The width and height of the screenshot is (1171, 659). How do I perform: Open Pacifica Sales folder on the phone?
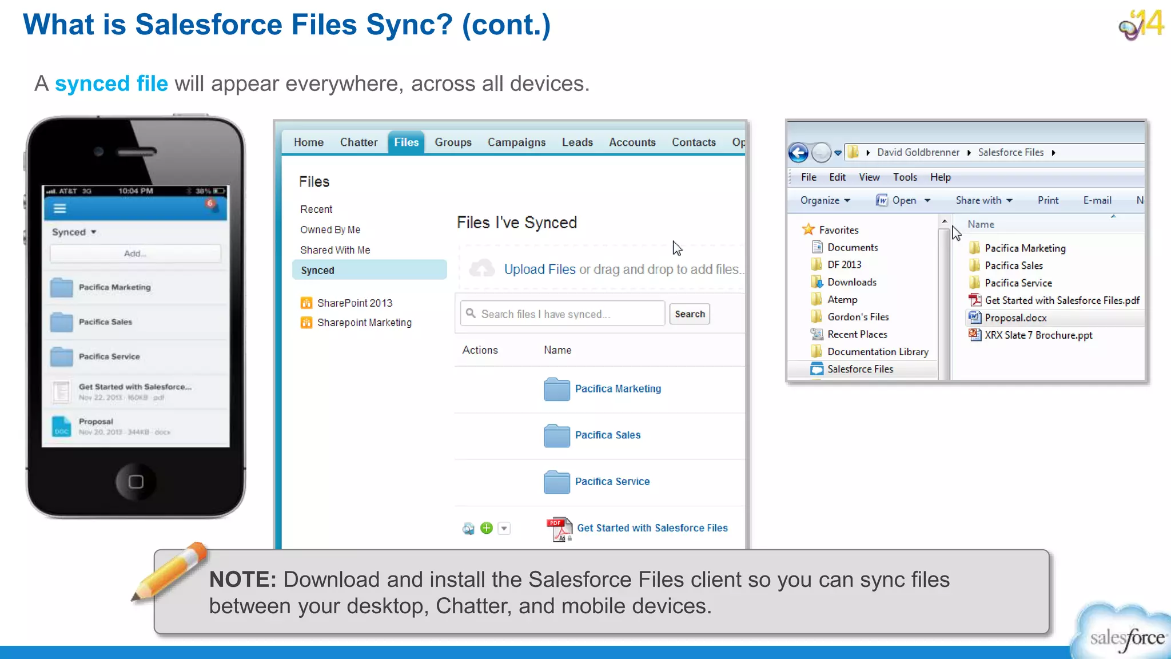(136, 322)
